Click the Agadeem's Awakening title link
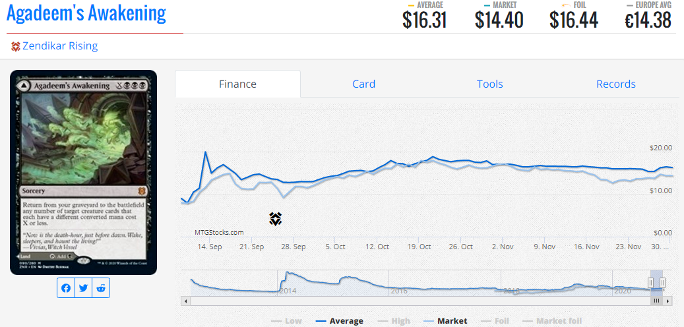 coord(86,13)
